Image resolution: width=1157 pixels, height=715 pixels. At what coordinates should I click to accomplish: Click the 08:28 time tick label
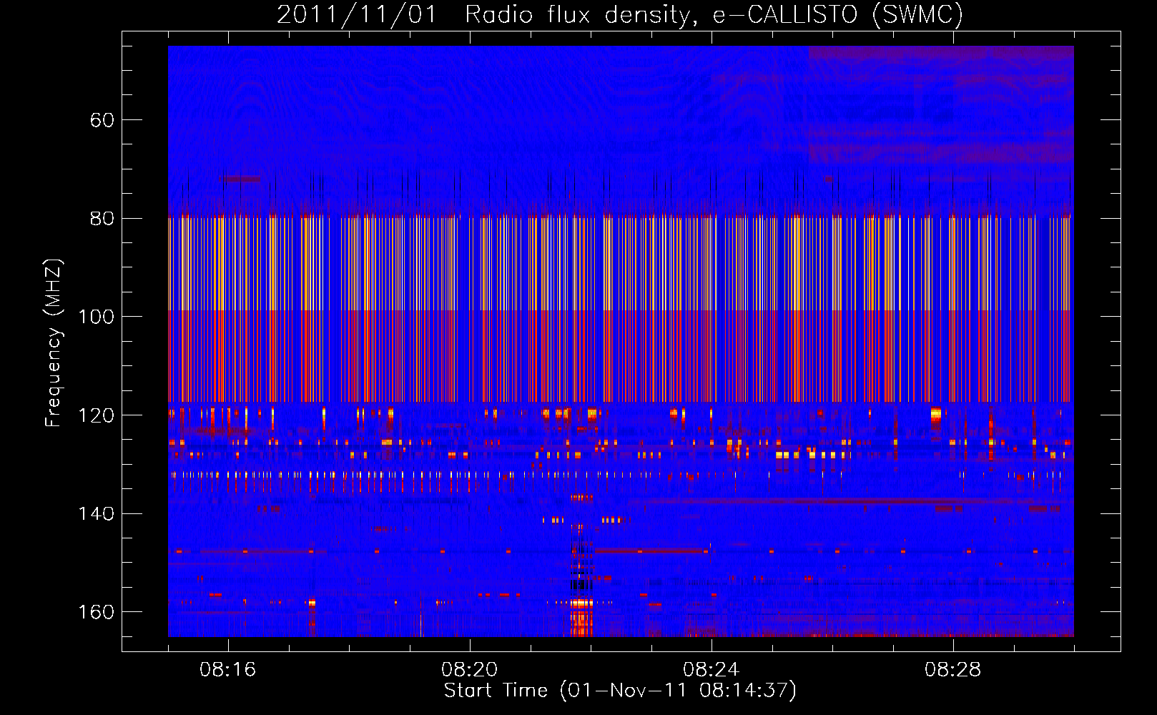953,670
